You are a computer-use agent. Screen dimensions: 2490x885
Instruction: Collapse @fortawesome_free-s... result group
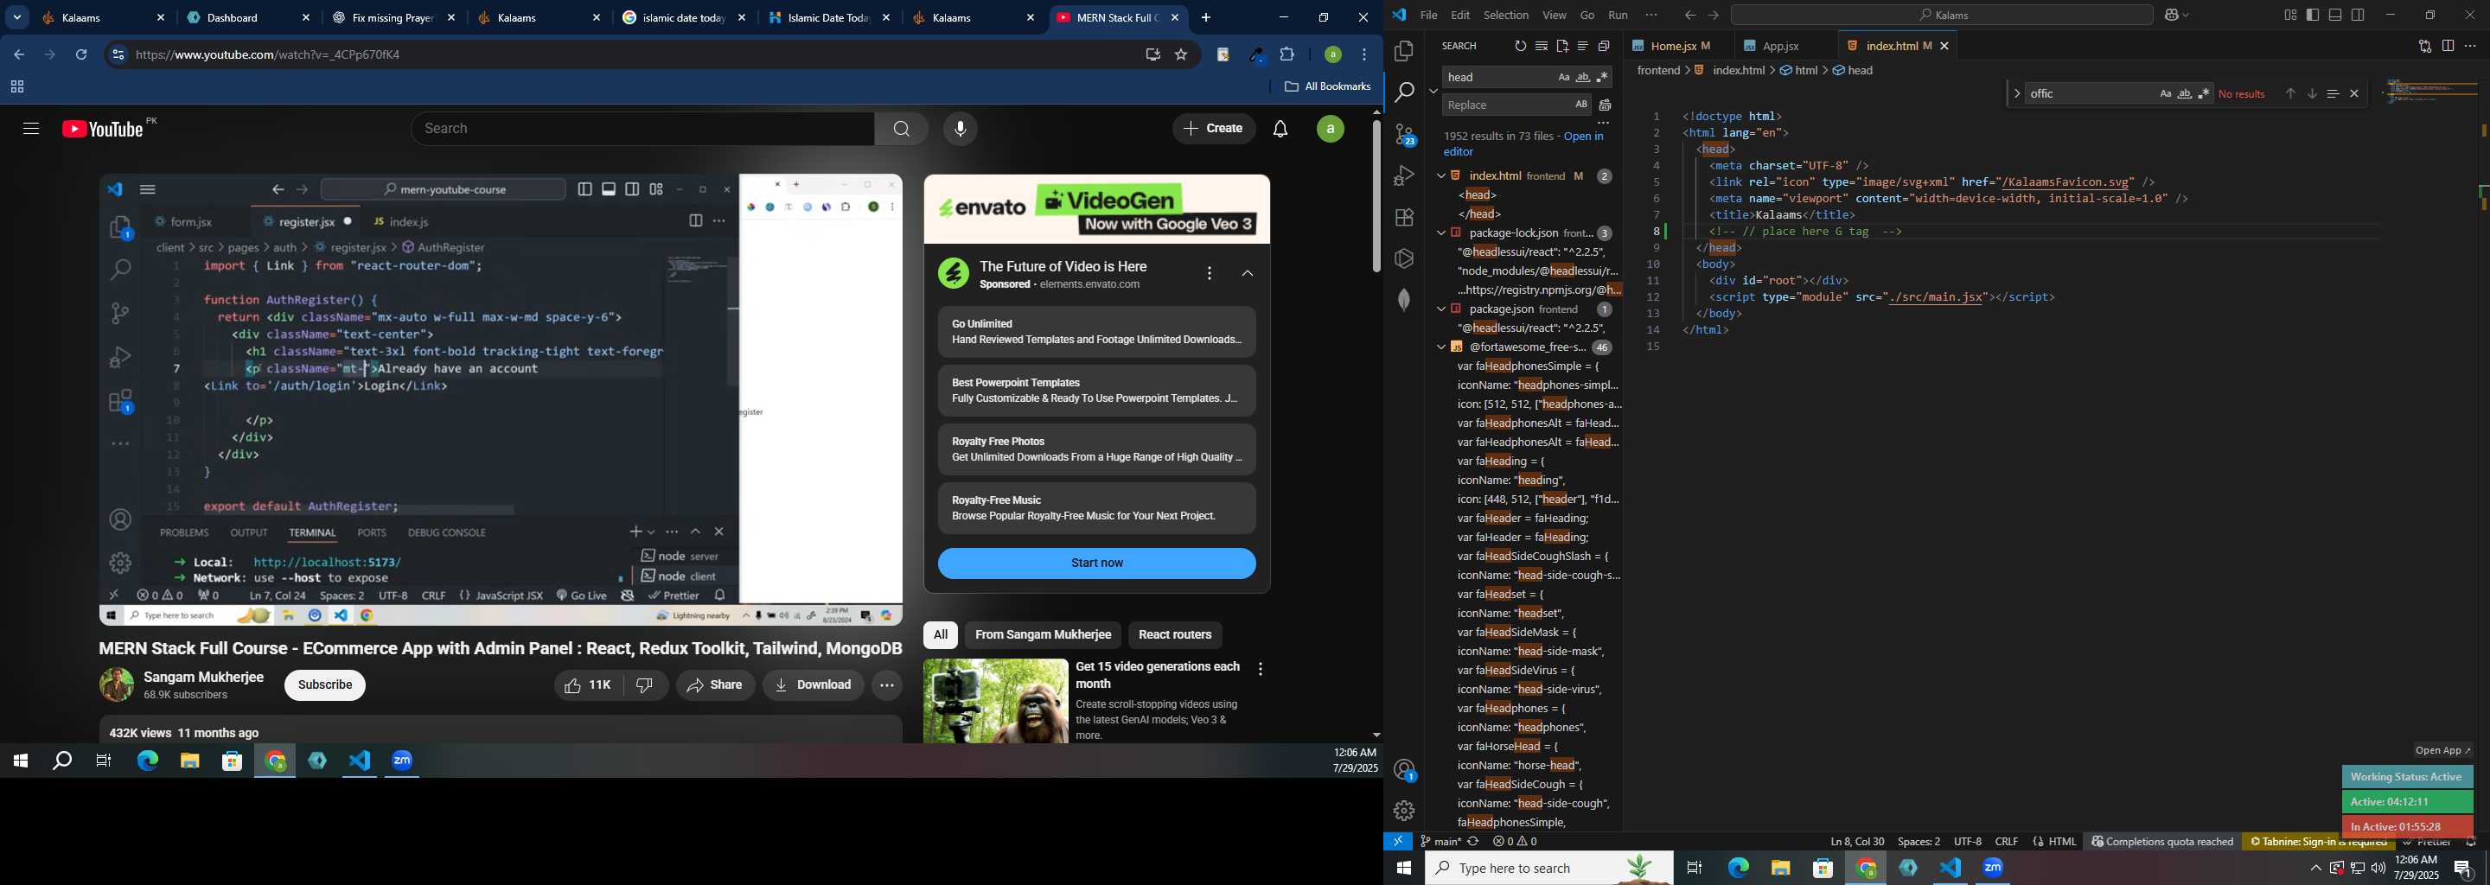tap(1440, 347)
